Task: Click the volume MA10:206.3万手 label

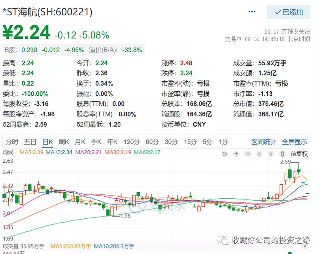Action: click(x=114, y=246)
